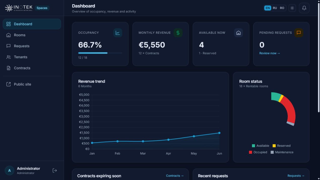This screenshot has width=320, height=180.
Task: Click '18 × Rentable rooms' text
Action: [x=253, y=86]
